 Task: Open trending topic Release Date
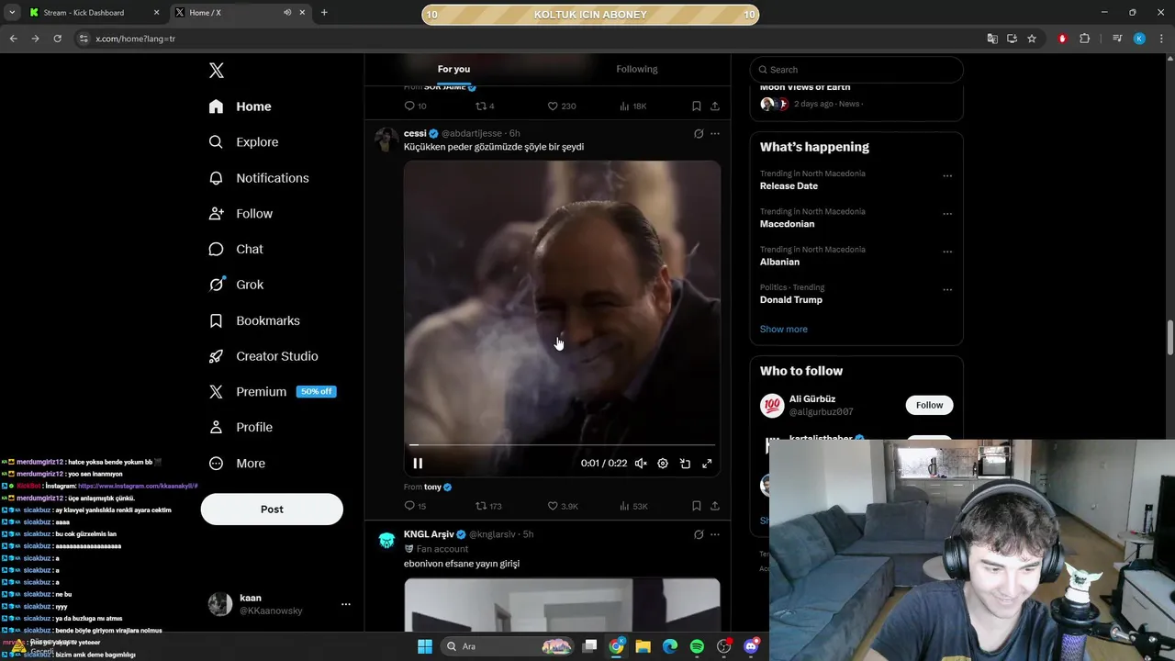[789, 185]
